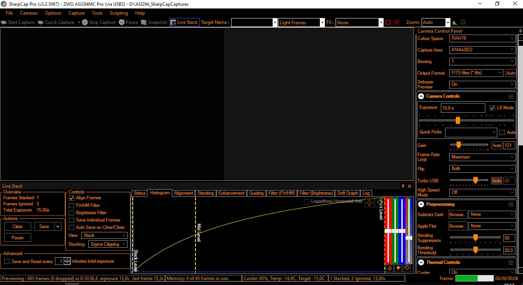This screenshot has width=523, height=285.
Task: Click the Gain Auto button
Action: 497,145
